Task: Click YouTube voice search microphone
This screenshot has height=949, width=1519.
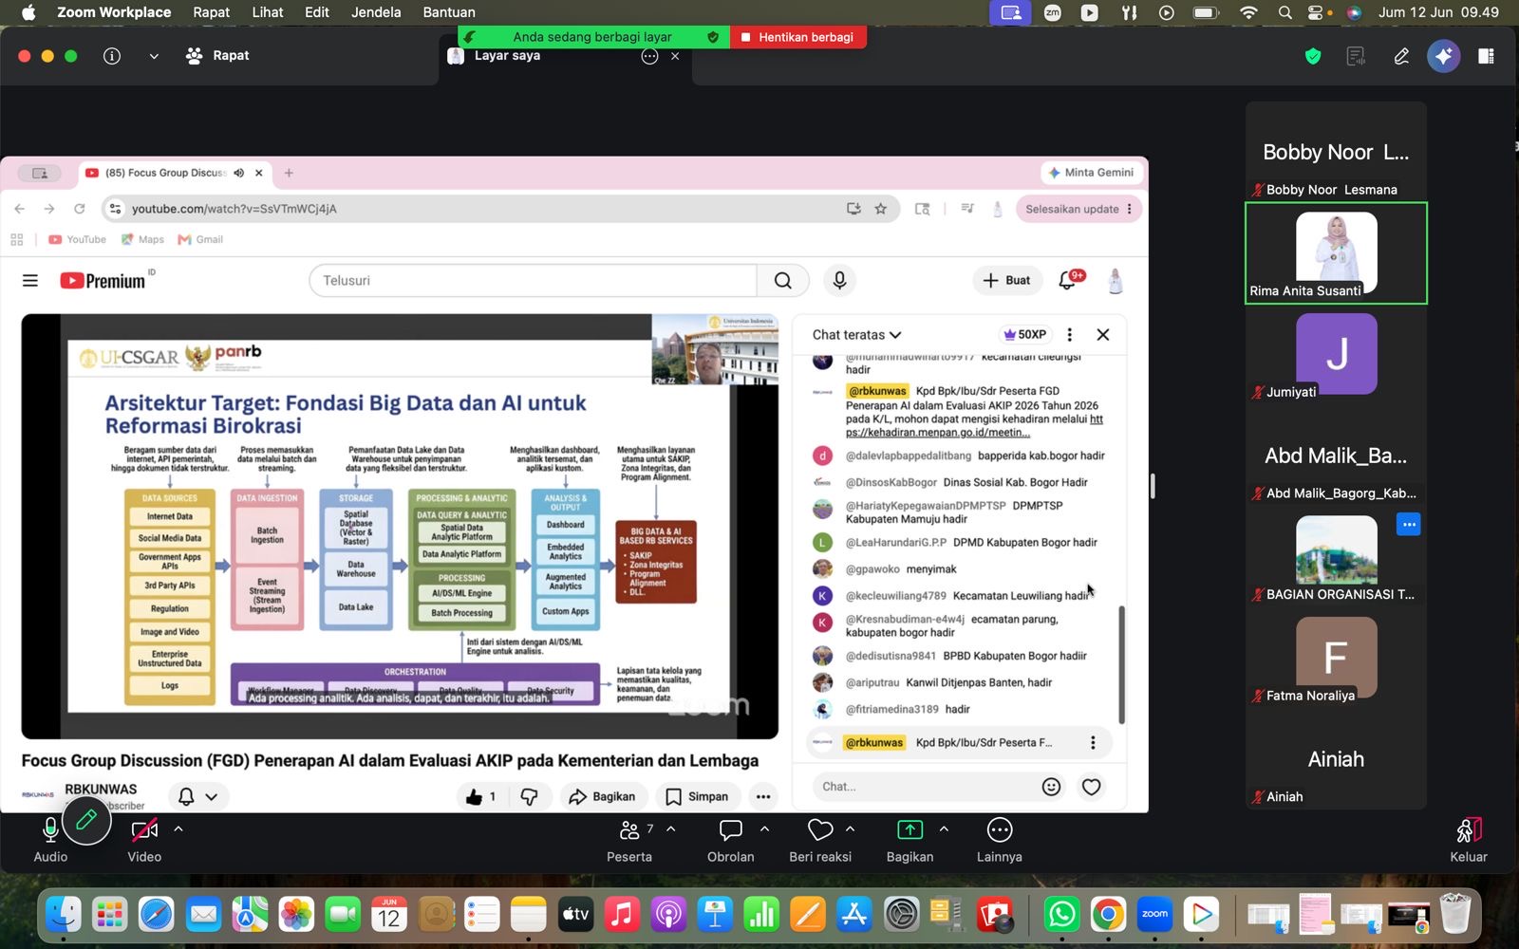Action: pos(839,280)
